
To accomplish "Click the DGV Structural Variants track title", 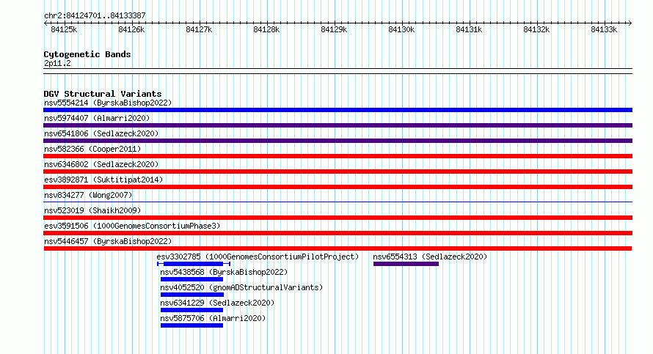I will click(103, 94).
